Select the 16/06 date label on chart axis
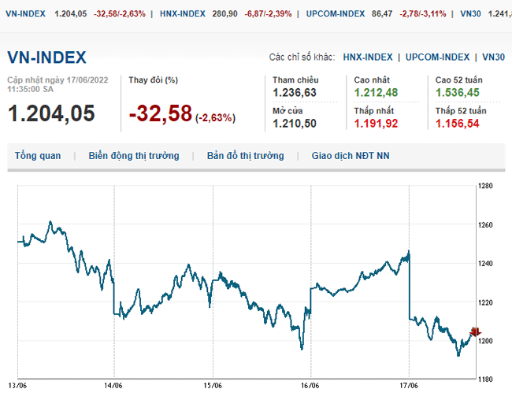 pyautogui.click(x=310, y=386)
